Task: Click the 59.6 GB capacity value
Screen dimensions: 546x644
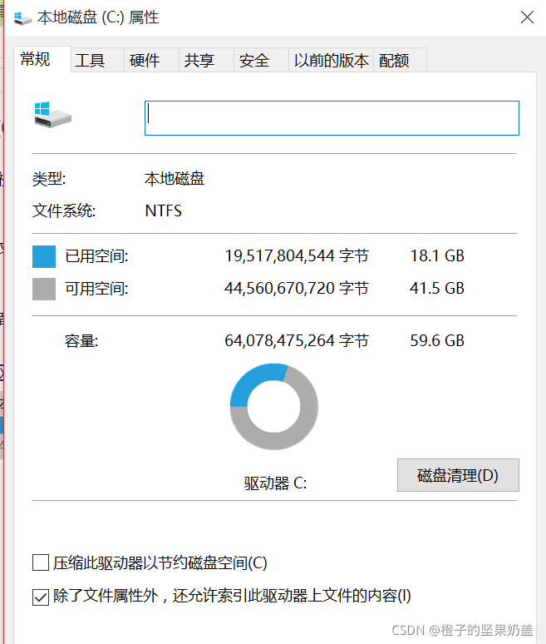Action: (x=437, y=340)
